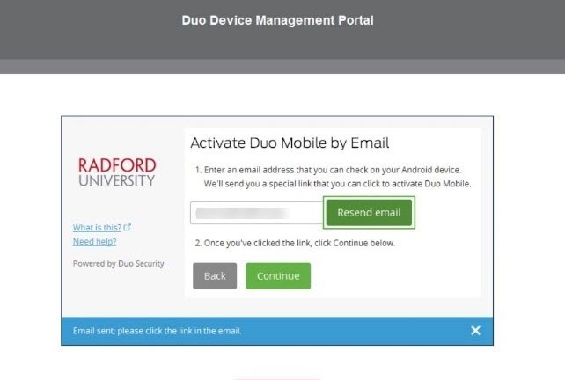Open the "Need help?" link

94,241
